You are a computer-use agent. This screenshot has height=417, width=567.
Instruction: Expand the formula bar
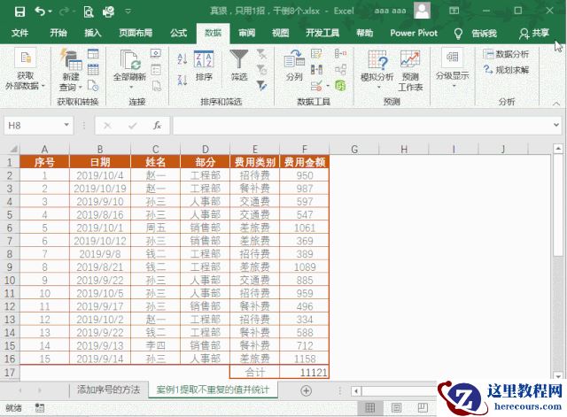[556, 125]
